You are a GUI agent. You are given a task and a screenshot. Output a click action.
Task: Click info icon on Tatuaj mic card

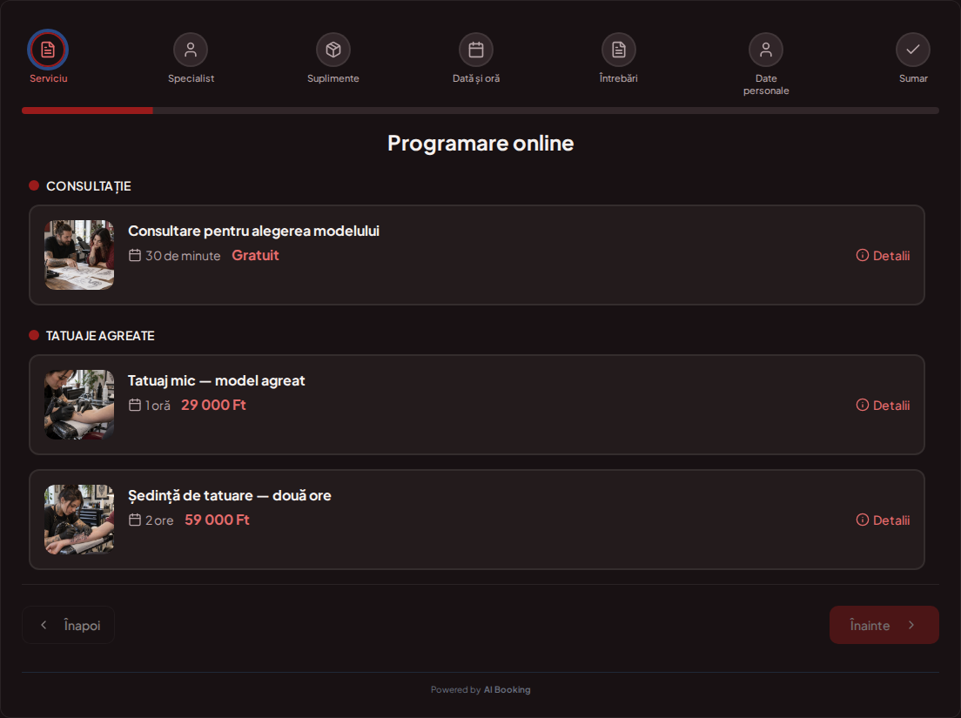[x=863, y=405]
